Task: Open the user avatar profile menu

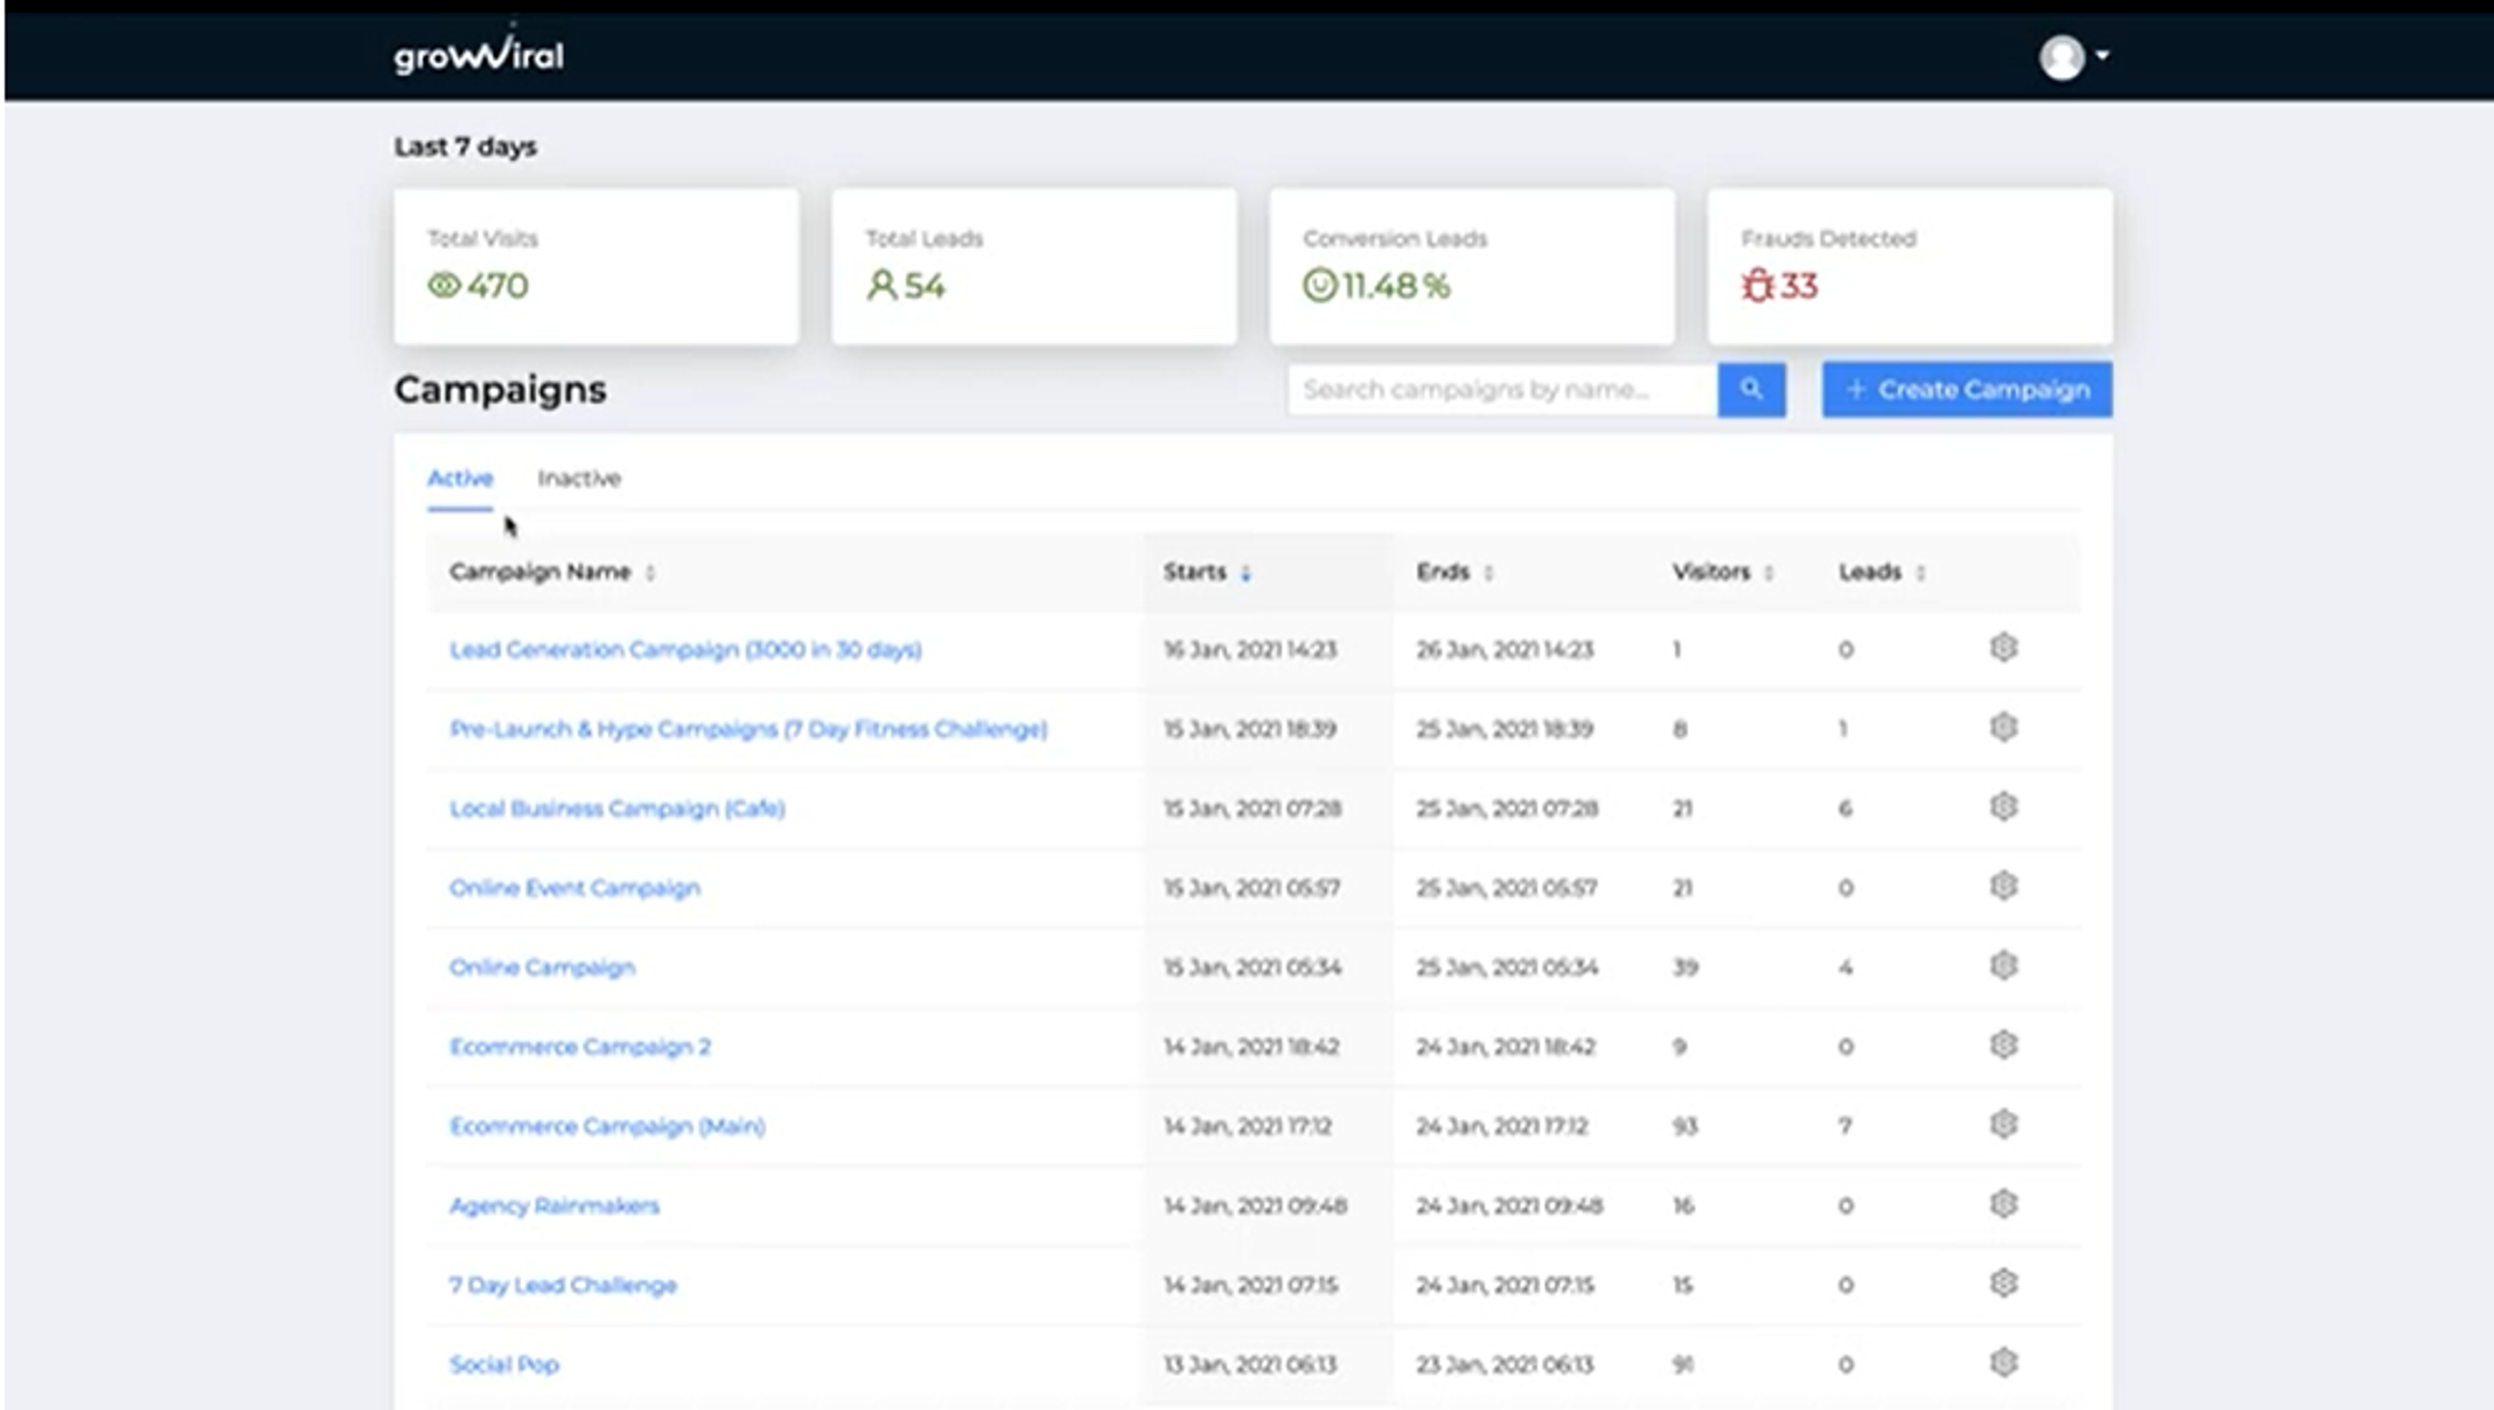Action: point(2061,57)
